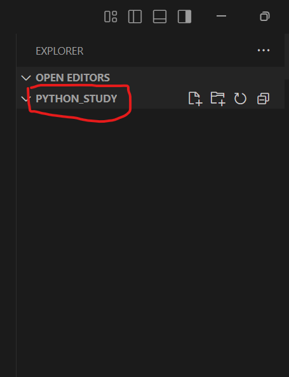
Task: Refresh the Explorer file list
Action: (x=240, y=99)
